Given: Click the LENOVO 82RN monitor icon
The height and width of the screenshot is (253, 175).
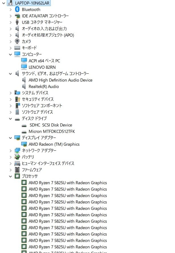Looking at the screenshot, I should (24, 67).
